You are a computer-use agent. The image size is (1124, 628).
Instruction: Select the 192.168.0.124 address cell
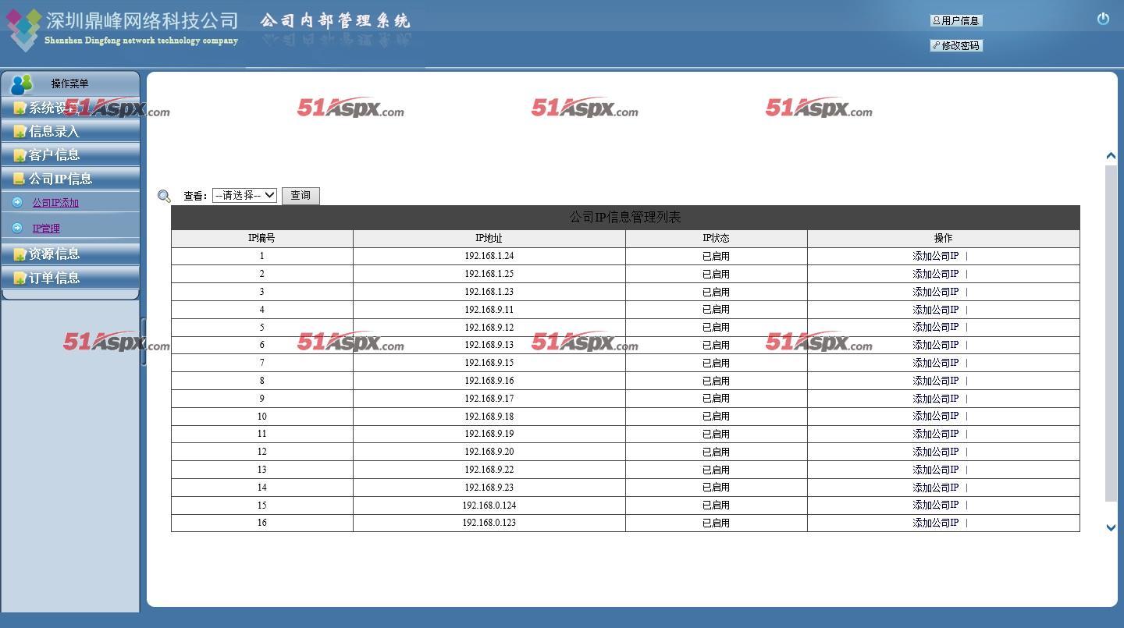[x=489, y=505]
